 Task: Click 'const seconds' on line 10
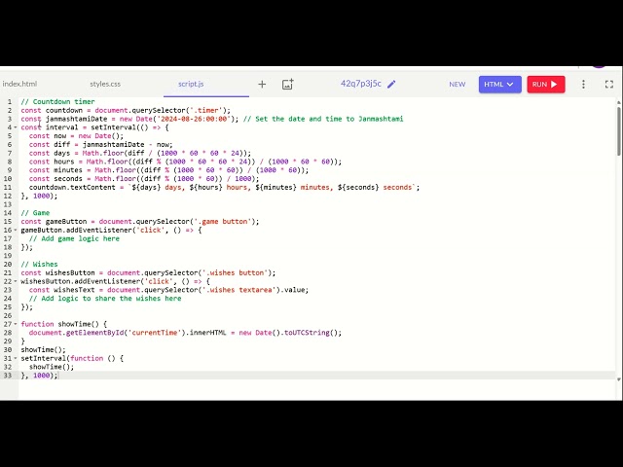(x=55, y=179)
